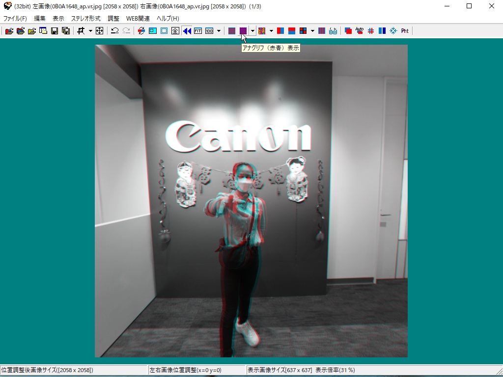
Task: Toggle the red-blue checkered anaglyph display icon
Action: 243,31
